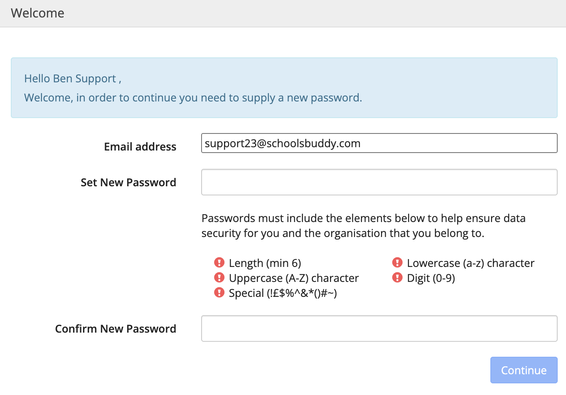Click the Uppercase (A-Z) character requirement text
This screenshot has width=566, height=395.
click(x=294, y=278)
